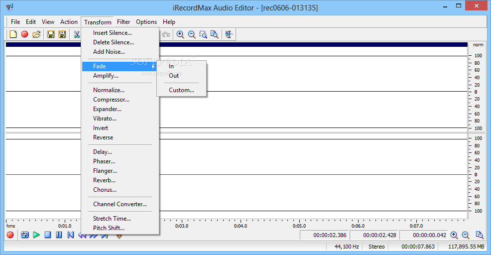The height and width of the screenshot is (255, 491).
Task: Click the 44,100 Hz status bar entry
Action: click(x=347, y=247)
